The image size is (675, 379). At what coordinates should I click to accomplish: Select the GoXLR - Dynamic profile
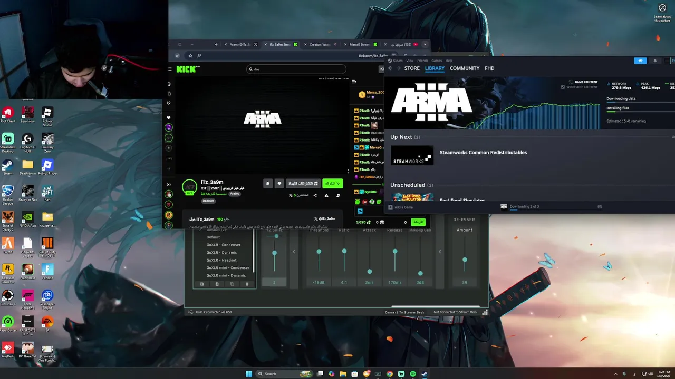tap(221, 252)
